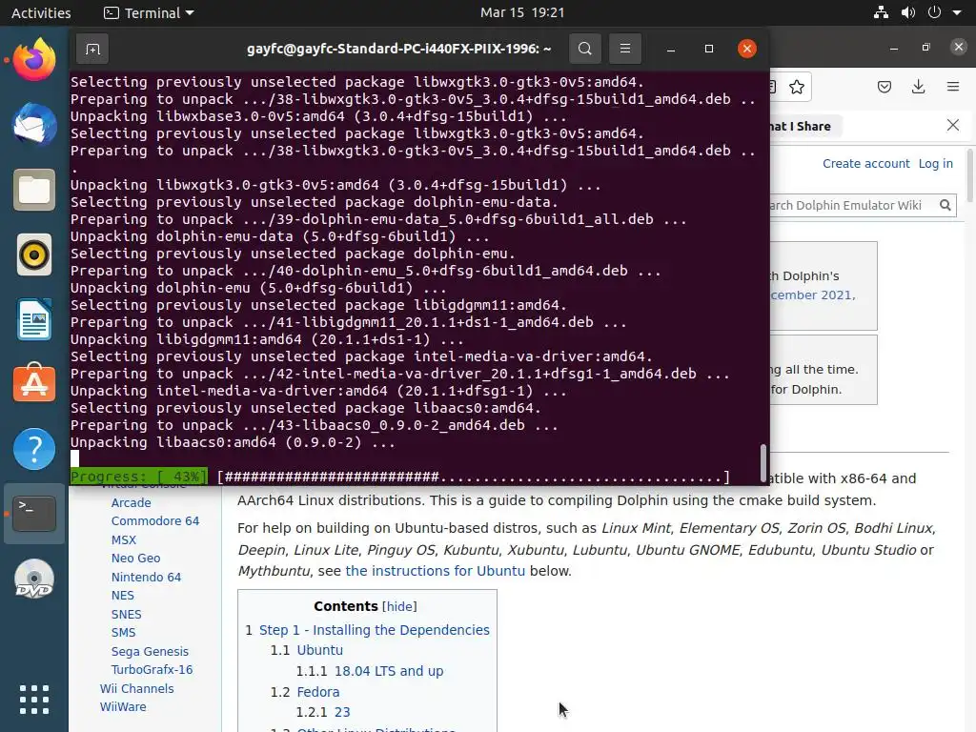
Task: Select the Terminal icon in the dock
Action: (34, 514)
